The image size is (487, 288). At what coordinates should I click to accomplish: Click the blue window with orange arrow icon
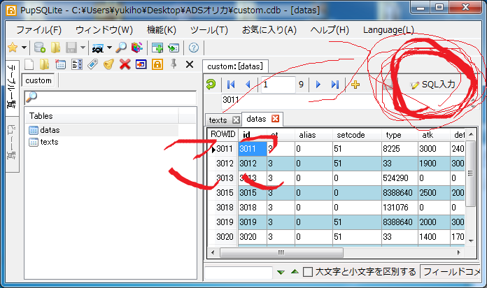[141, 64]
